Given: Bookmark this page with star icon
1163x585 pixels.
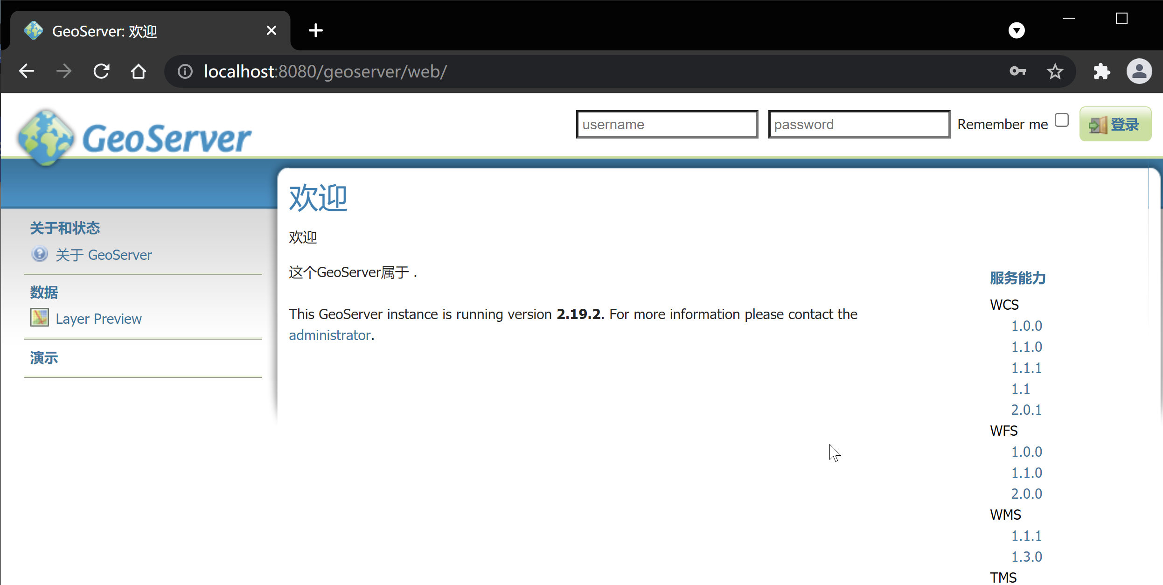Looking at the screenshot, I should tap(1055, 71).
